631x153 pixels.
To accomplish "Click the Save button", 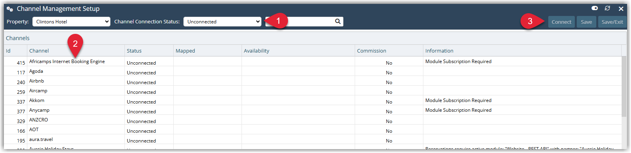I will click(x=586, y=22).
